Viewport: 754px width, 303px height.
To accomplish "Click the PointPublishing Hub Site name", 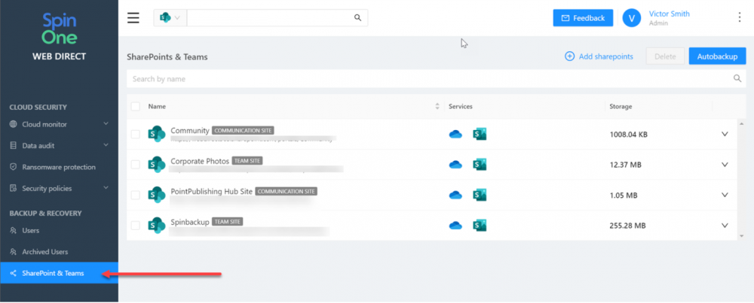I will pyautogui.click(x=212, y=191).
